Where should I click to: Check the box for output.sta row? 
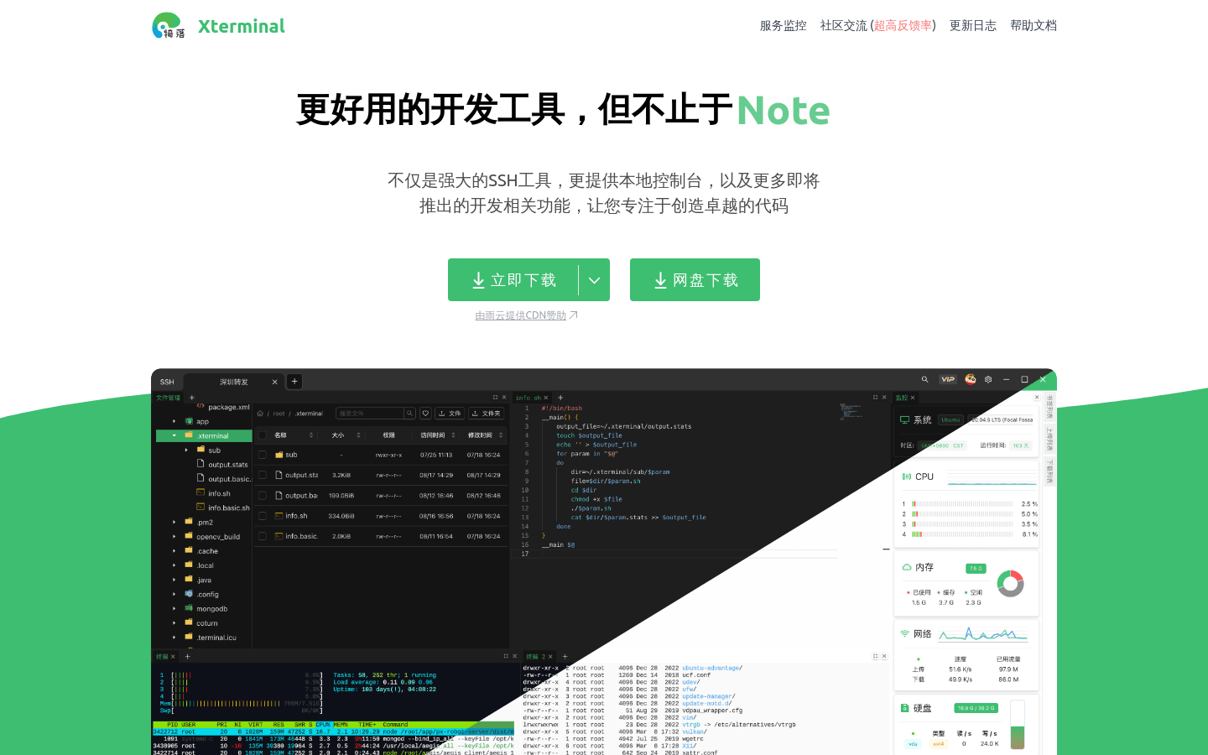tap(263, 475)
